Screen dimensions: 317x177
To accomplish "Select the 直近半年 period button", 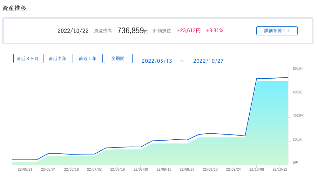I will pyautogui.click(x=57, y=59).
